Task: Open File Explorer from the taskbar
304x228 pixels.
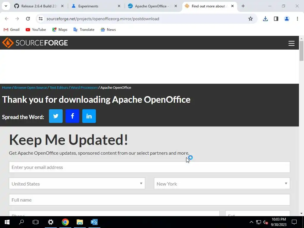Action: click(x=80, y=222)
